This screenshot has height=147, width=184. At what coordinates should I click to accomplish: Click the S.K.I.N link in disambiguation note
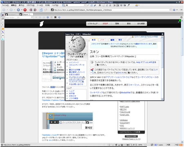[x=121, y=73]
